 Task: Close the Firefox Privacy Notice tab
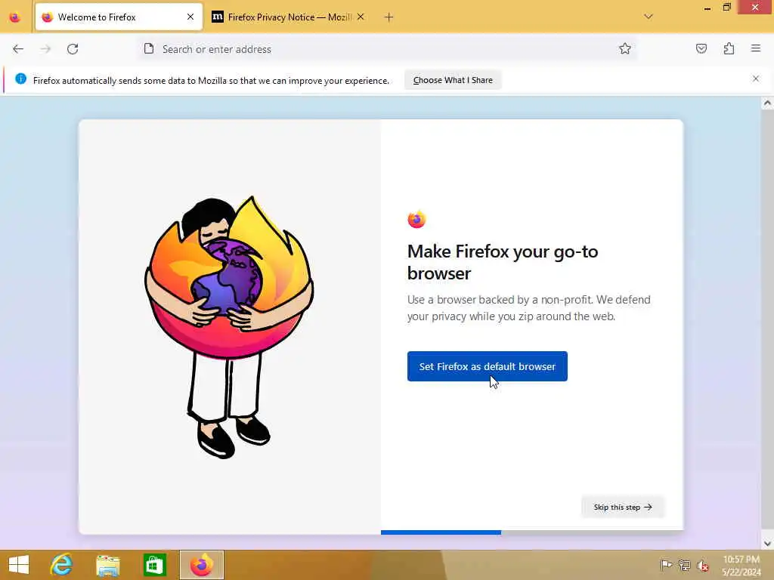pyautogui.click(x=361, y=17)
